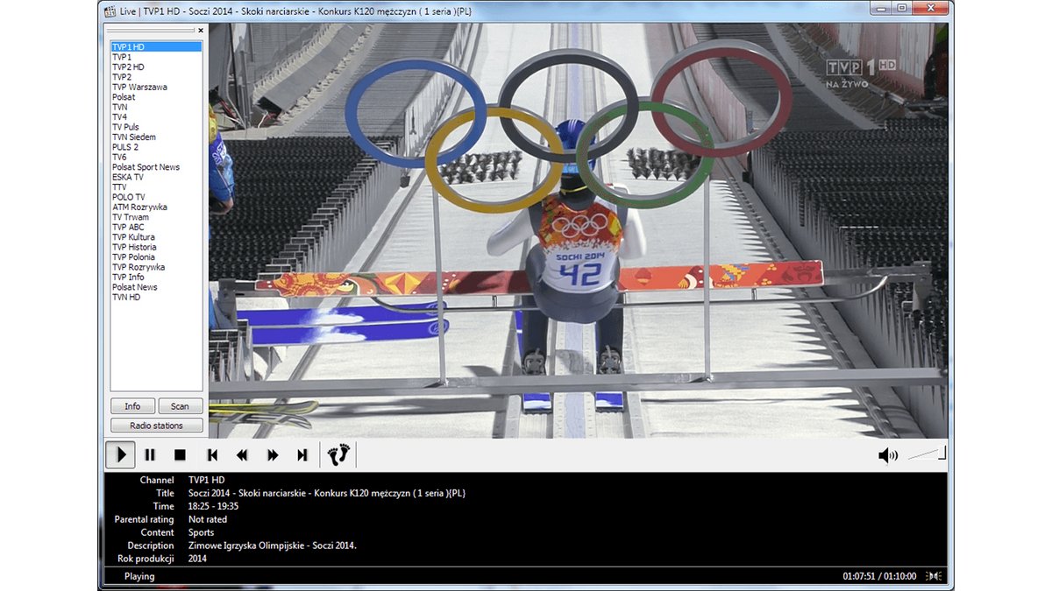Viewport: 1052px width, 591px height.
Task: Skip to the next item
Action: [302, 455]
